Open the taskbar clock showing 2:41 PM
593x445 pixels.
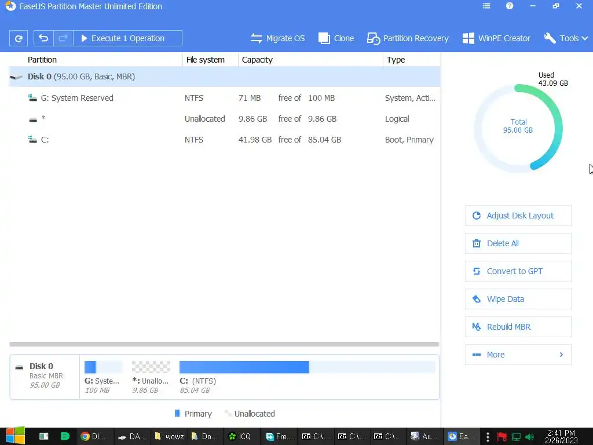(561, 436)
